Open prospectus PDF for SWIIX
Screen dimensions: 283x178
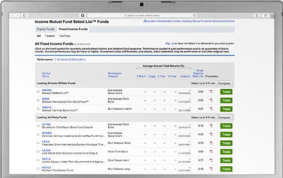[x=211, y=101]
